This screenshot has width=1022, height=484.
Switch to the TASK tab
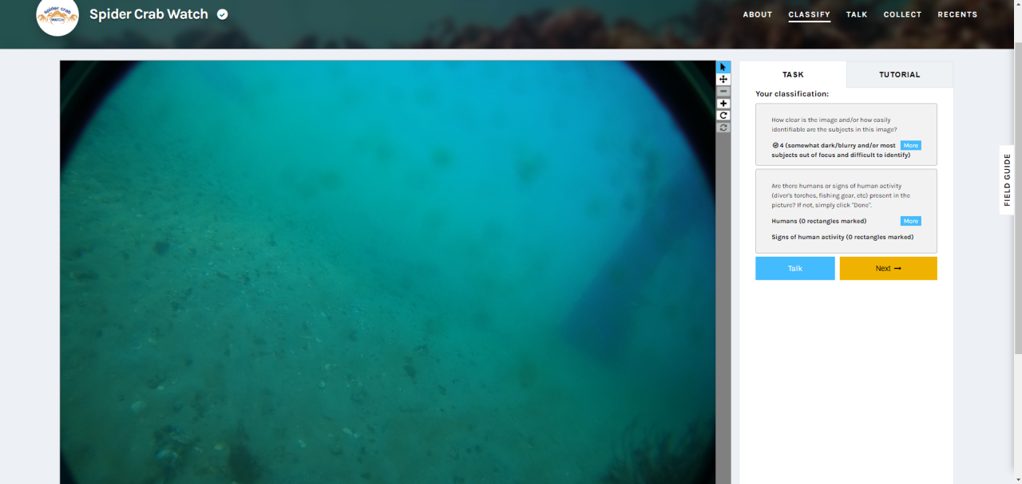coord(793,74)
